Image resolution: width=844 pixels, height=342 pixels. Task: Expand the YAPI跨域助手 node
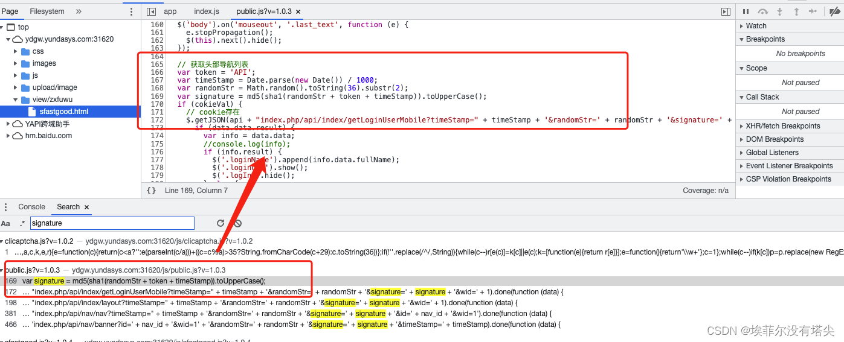click(8, 124)
